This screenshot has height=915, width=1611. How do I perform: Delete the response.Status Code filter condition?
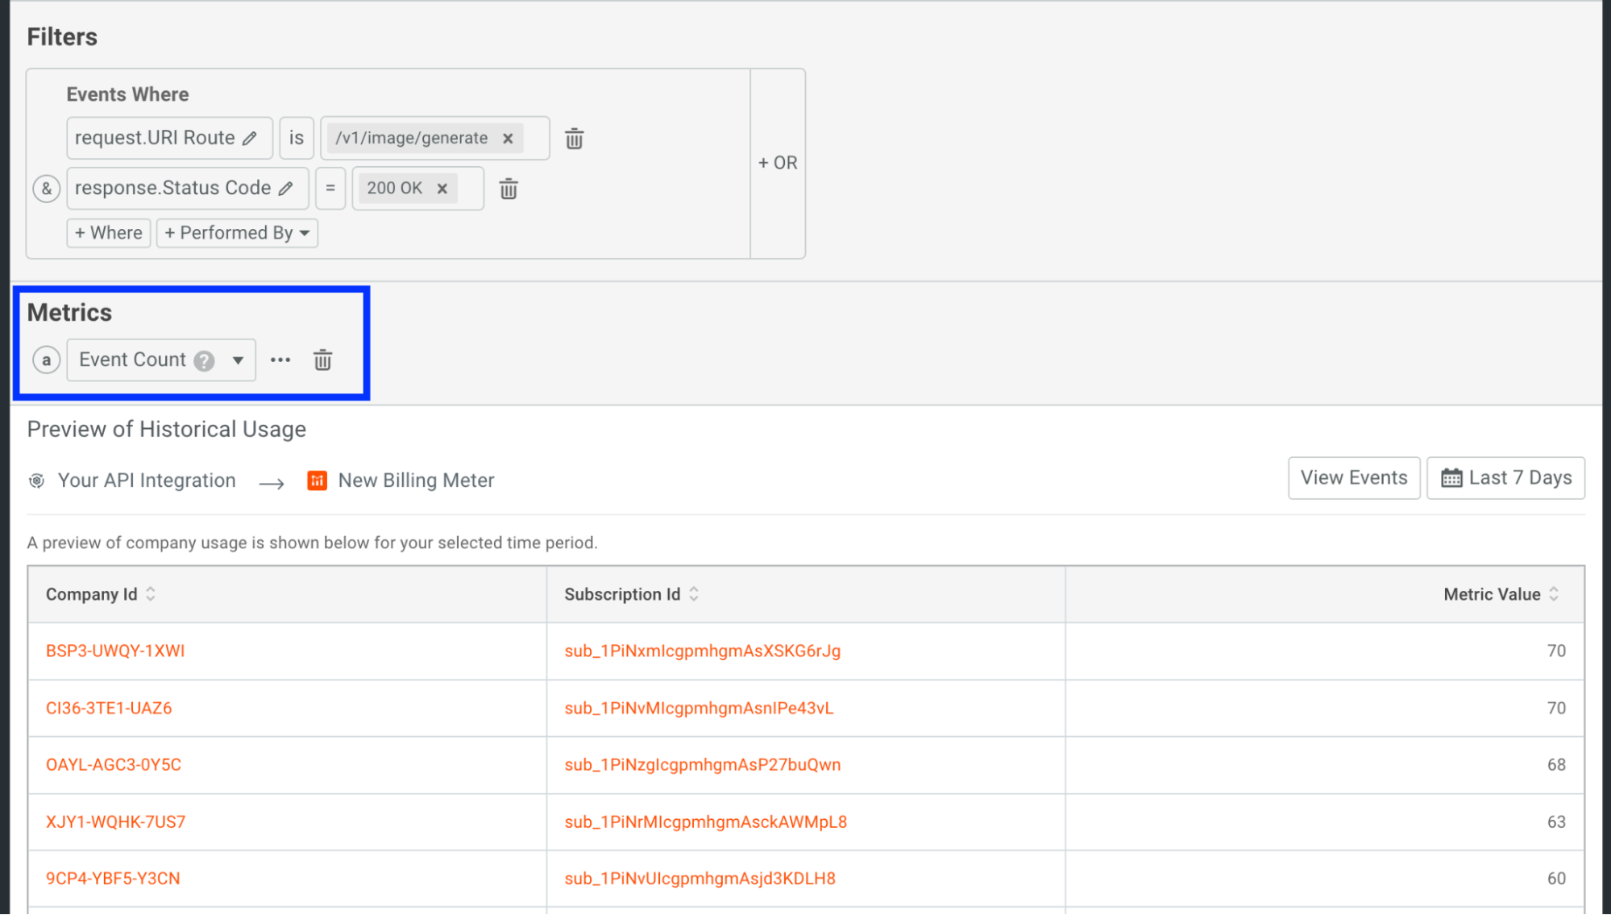[x=508, y=189]
